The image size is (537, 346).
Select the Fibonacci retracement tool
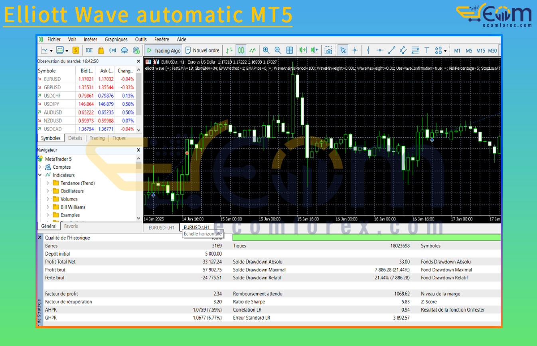(x=415, y=51)
